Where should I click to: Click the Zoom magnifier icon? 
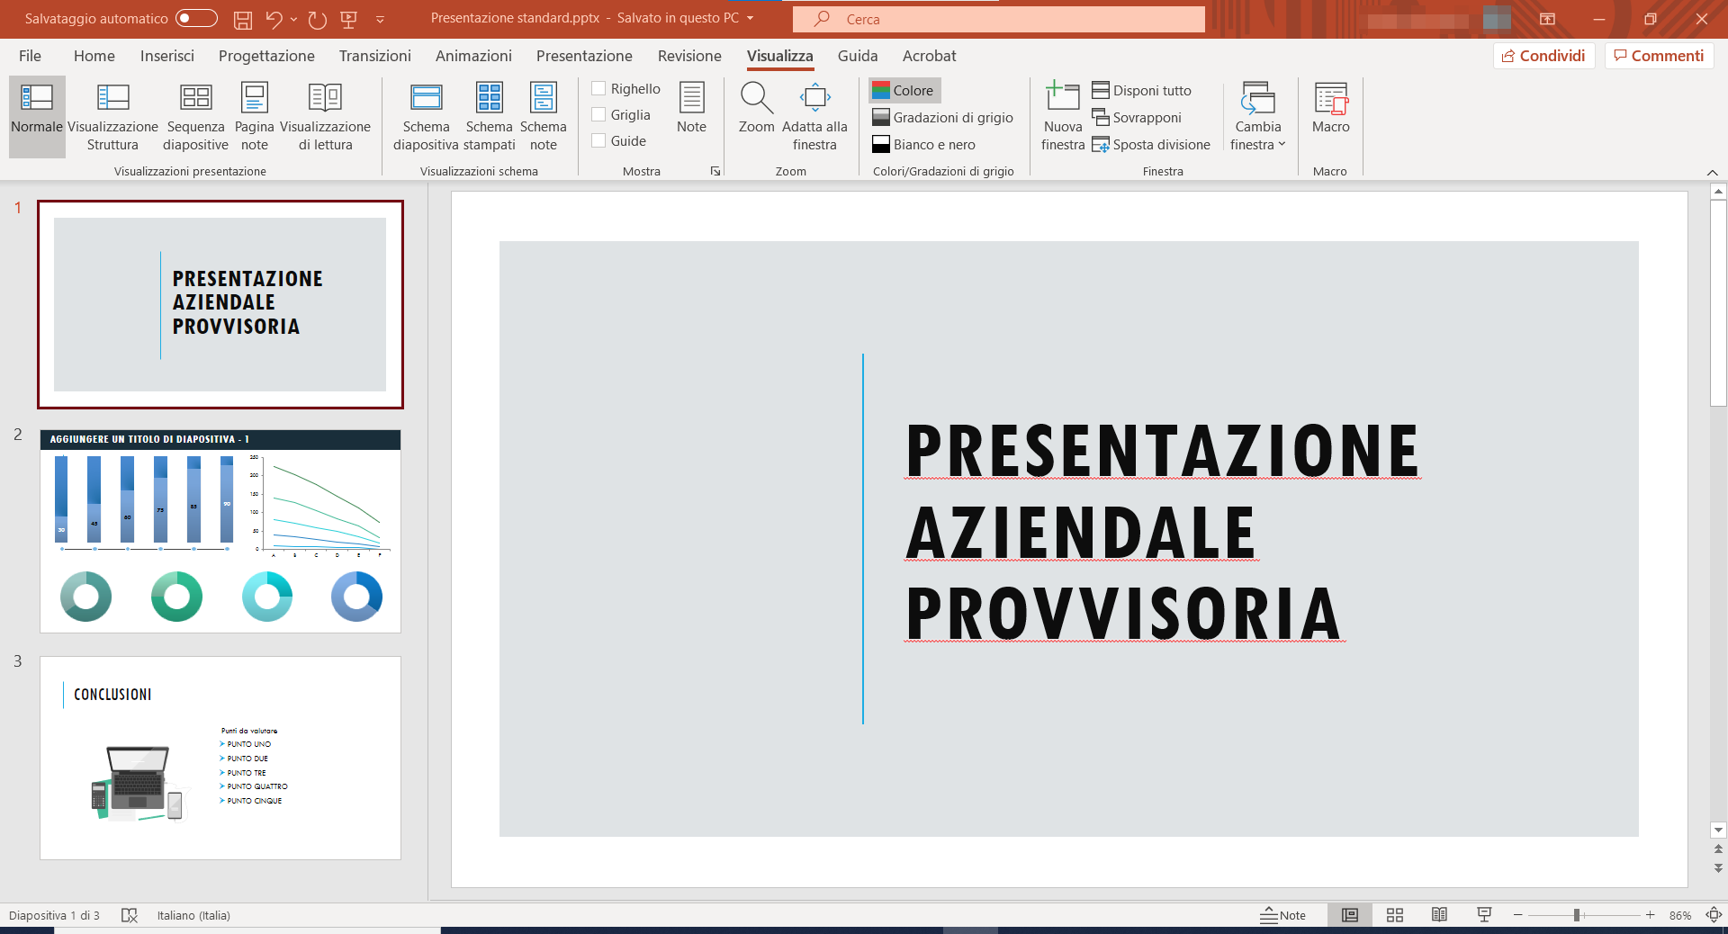coord(756,99)
